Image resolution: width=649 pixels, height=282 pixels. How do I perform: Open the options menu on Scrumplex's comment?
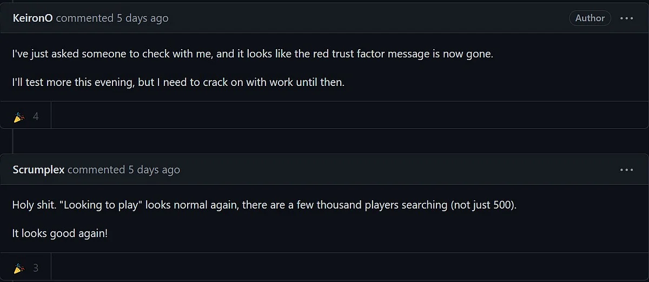[x=627, y=170]
